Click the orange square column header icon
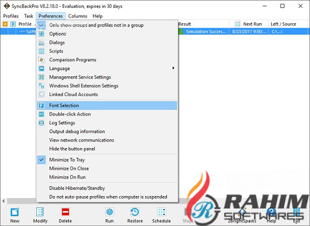Screen dimensions: 310x226 5,24
